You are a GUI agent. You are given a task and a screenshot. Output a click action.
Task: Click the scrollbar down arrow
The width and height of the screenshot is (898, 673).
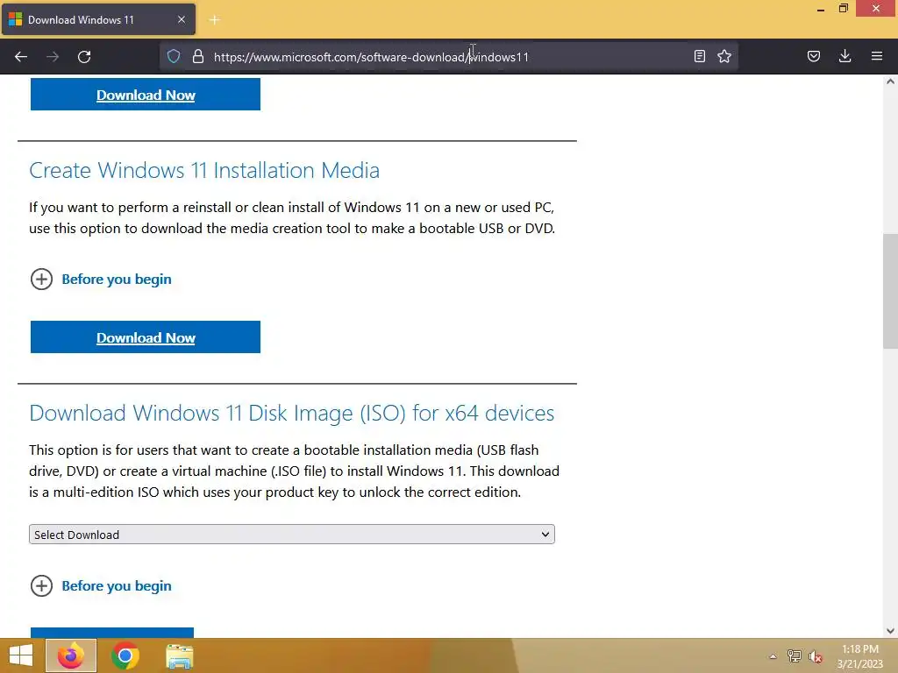click(890, 631)
